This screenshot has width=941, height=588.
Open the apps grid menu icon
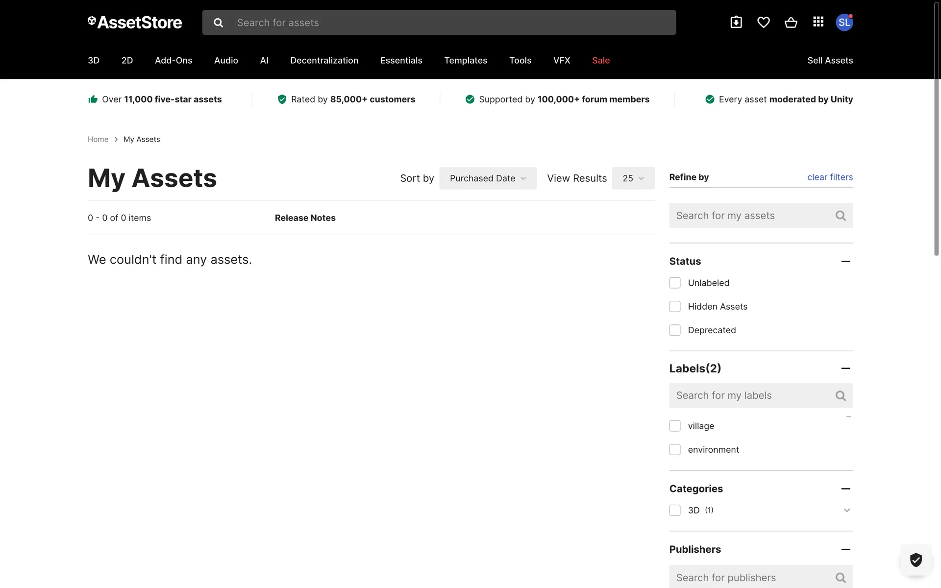pos(818,22)
